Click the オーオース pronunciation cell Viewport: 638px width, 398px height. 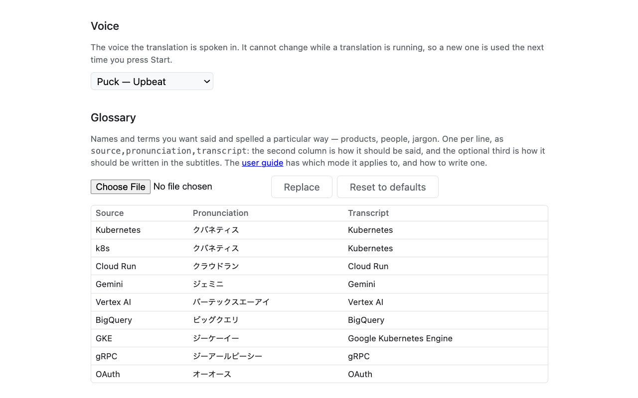(266, 374)
